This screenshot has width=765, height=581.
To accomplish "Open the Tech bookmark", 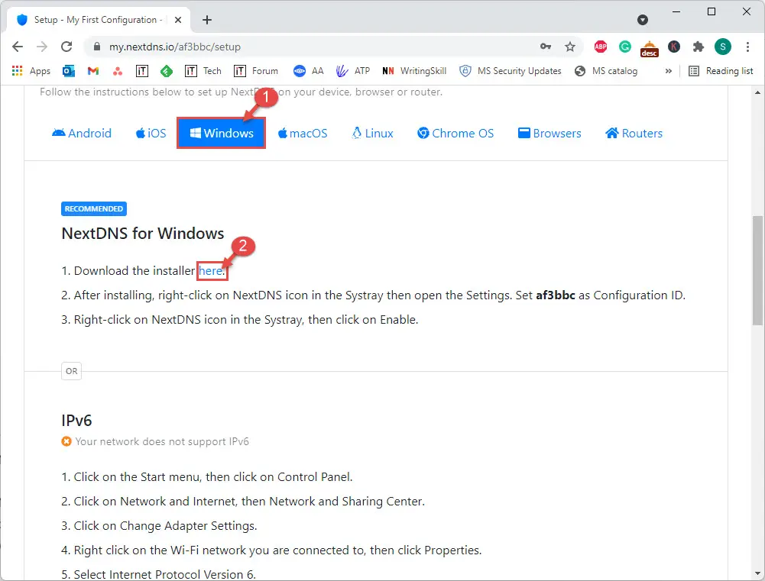I will click(x=203, y=71).
